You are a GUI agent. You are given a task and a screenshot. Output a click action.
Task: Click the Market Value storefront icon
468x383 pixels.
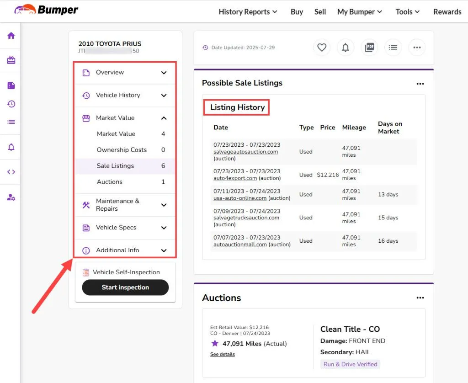tap(86, 118)
